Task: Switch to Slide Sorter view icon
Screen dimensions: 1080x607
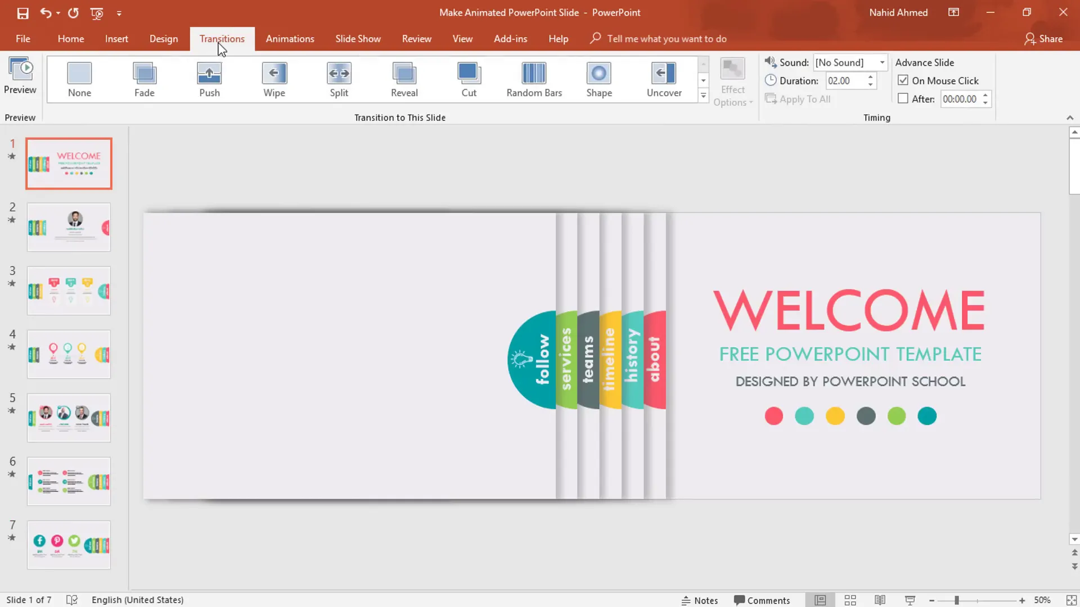Action: 850,600
